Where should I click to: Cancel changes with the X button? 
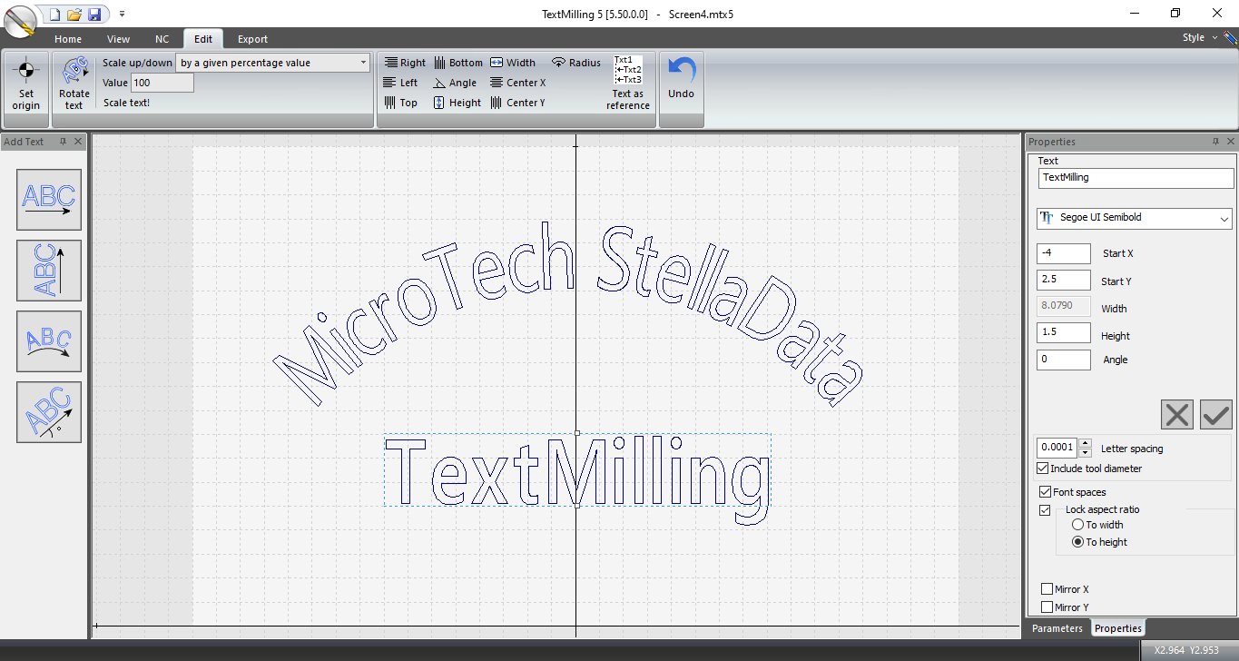pyautogui.click(x=1176, y=415)
